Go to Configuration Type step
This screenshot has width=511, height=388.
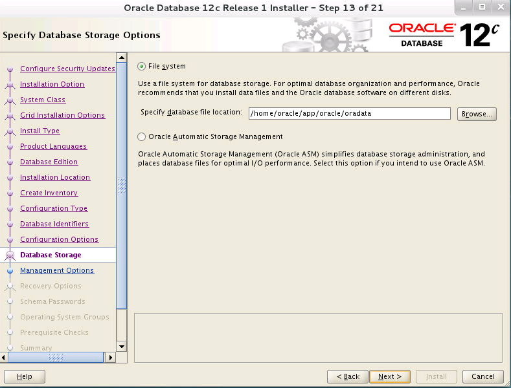[54, 208]
